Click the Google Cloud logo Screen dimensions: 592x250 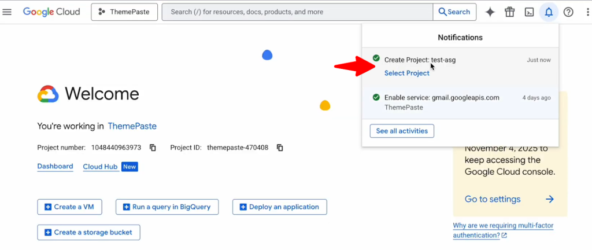[51, 12]
